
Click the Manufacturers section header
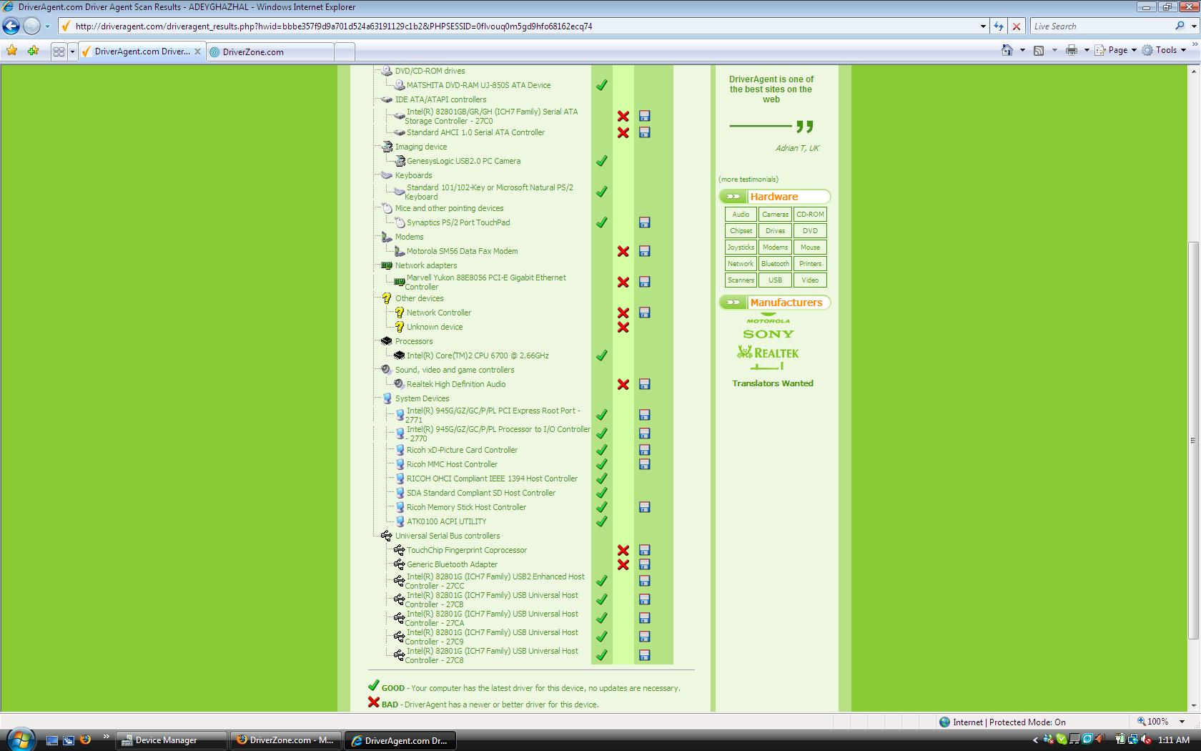click(x=774, y=303)
